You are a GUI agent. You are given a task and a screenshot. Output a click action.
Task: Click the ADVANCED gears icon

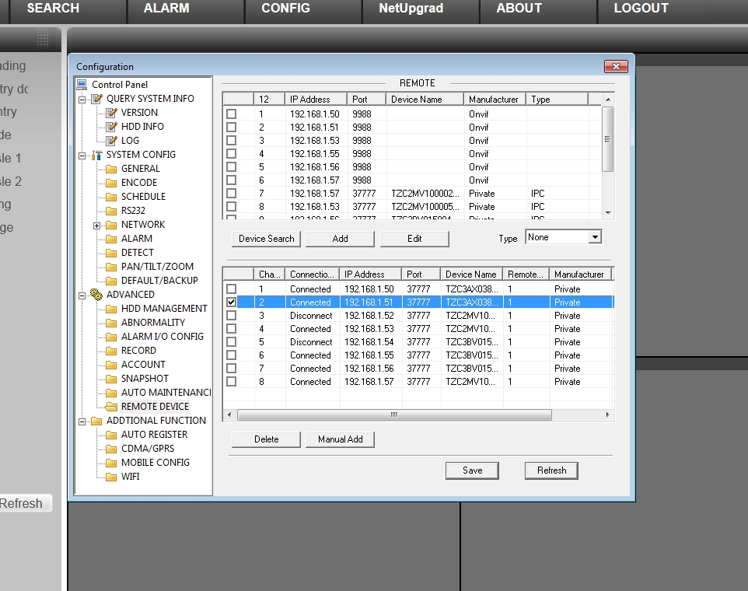click(x=96, y=295)
